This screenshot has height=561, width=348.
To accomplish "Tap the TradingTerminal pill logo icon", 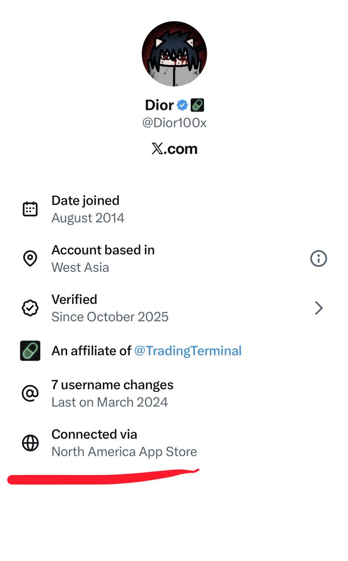I will 31,351.
